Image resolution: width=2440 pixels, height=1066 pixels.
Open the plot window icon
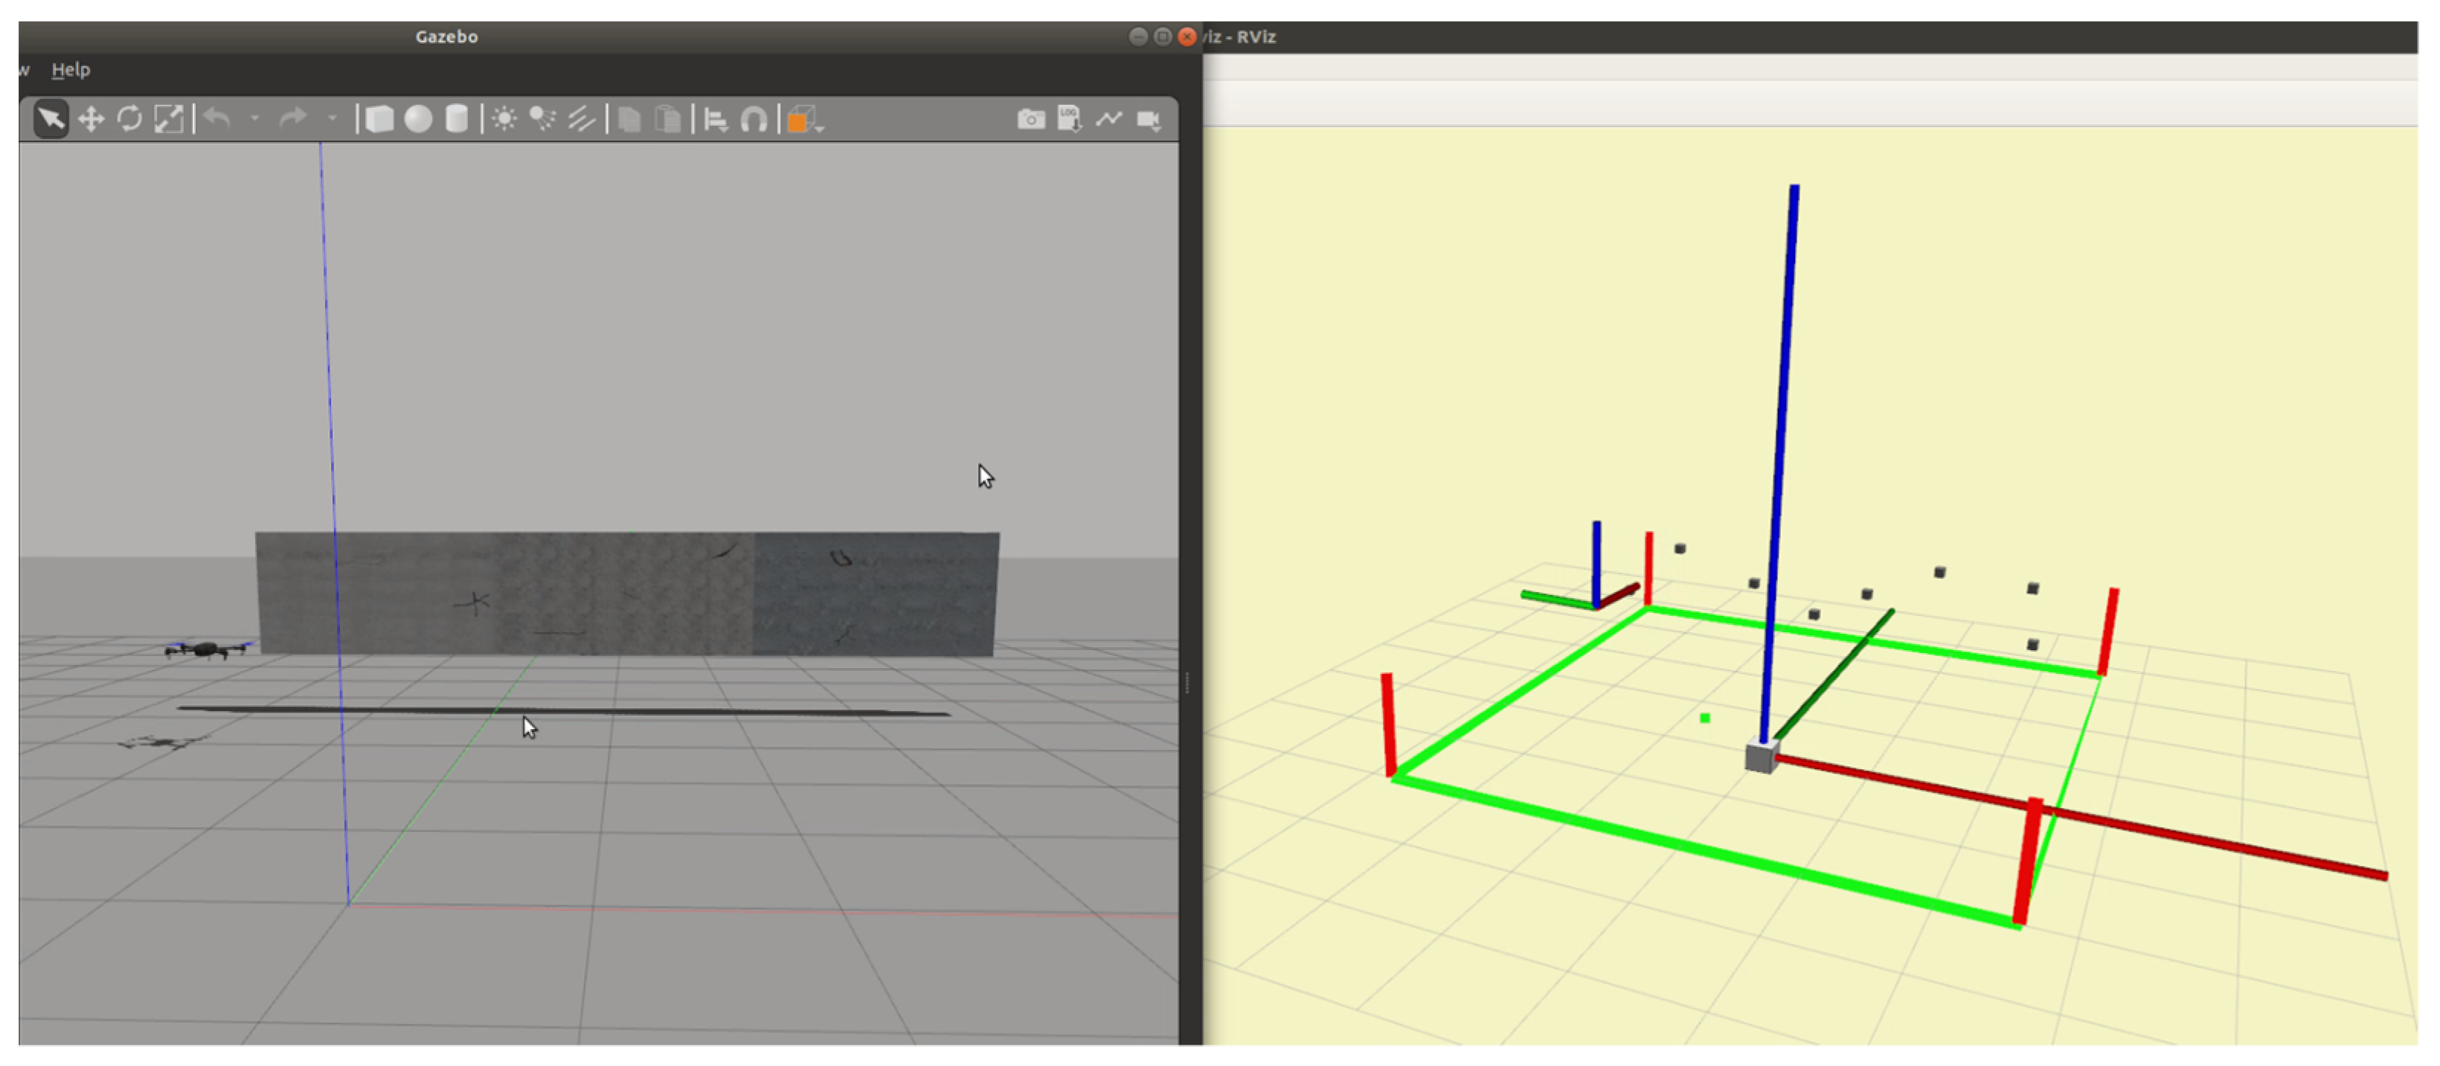coord(1109,119)
